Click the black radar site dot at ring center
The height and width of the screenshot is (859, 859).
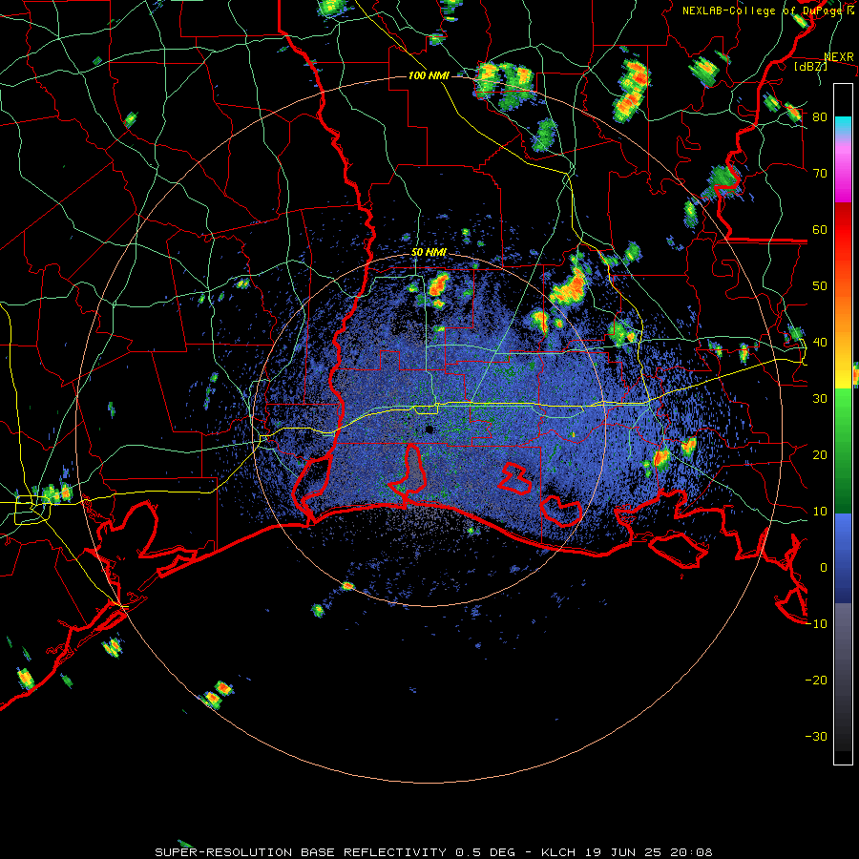429,429
